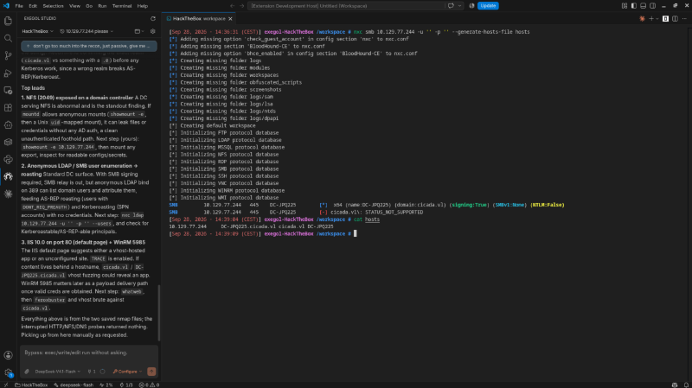Create a new terminal with plus icon
Image resolution: width=692 pixels, height=388 pixels.
(651, 18)
